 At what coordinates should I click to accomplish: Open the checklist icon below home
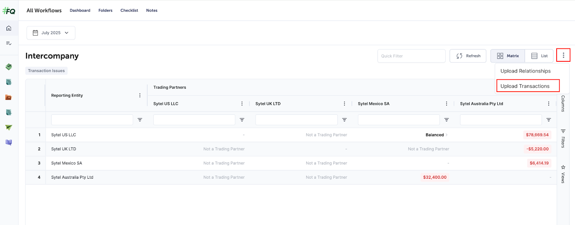[x=9, y=43]
